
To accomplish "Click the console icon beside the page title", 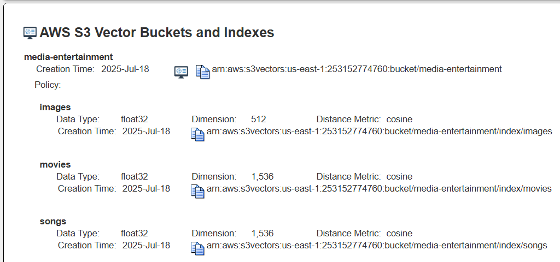I will 30,33.
